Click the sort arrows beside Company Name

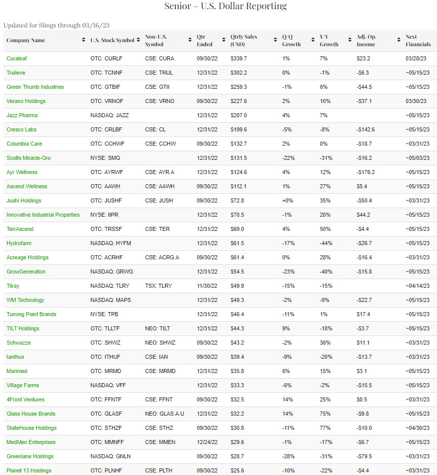[x=83, y=41]
